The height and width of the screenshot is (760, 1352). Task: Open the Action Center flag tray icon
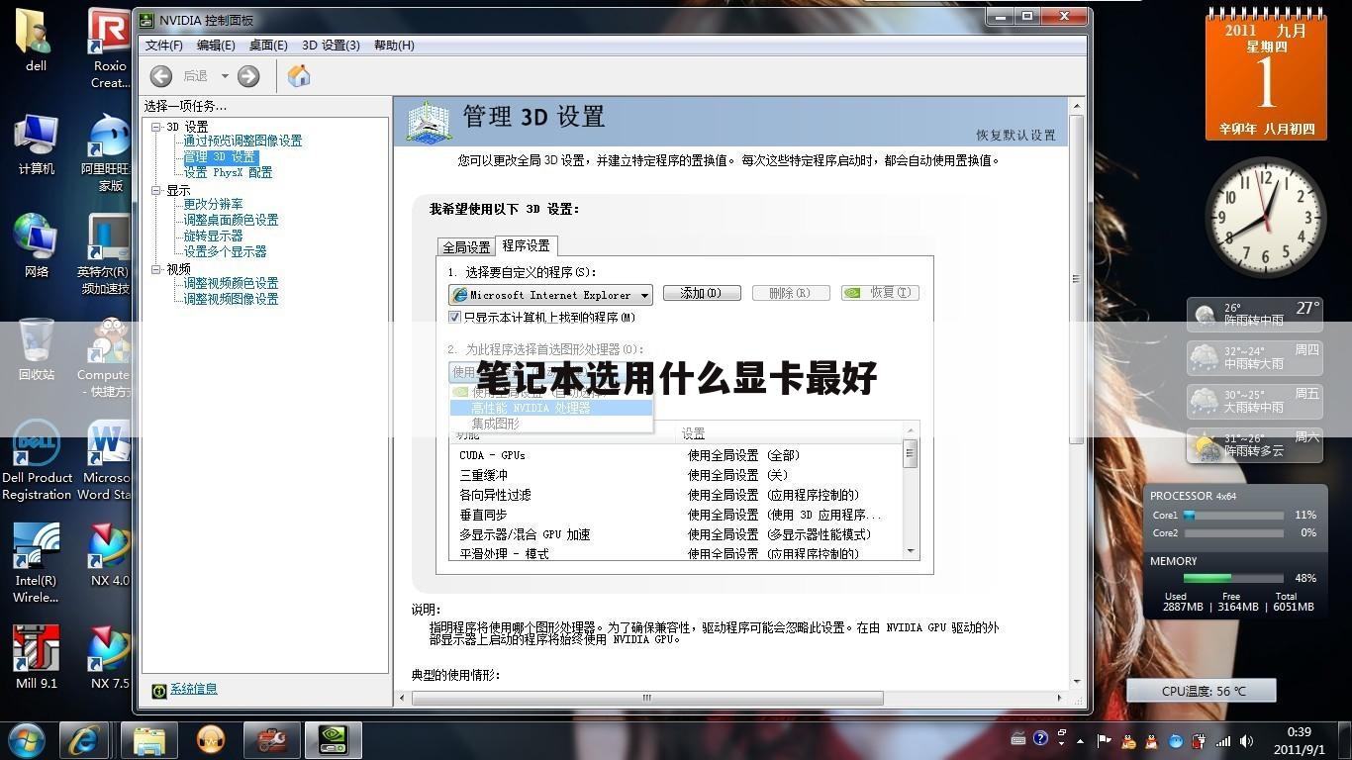(1104, 740)
